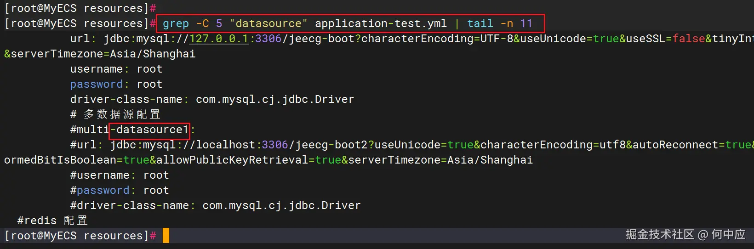
Task: Select the text "username: root" without hash
Action: point(116,69)
